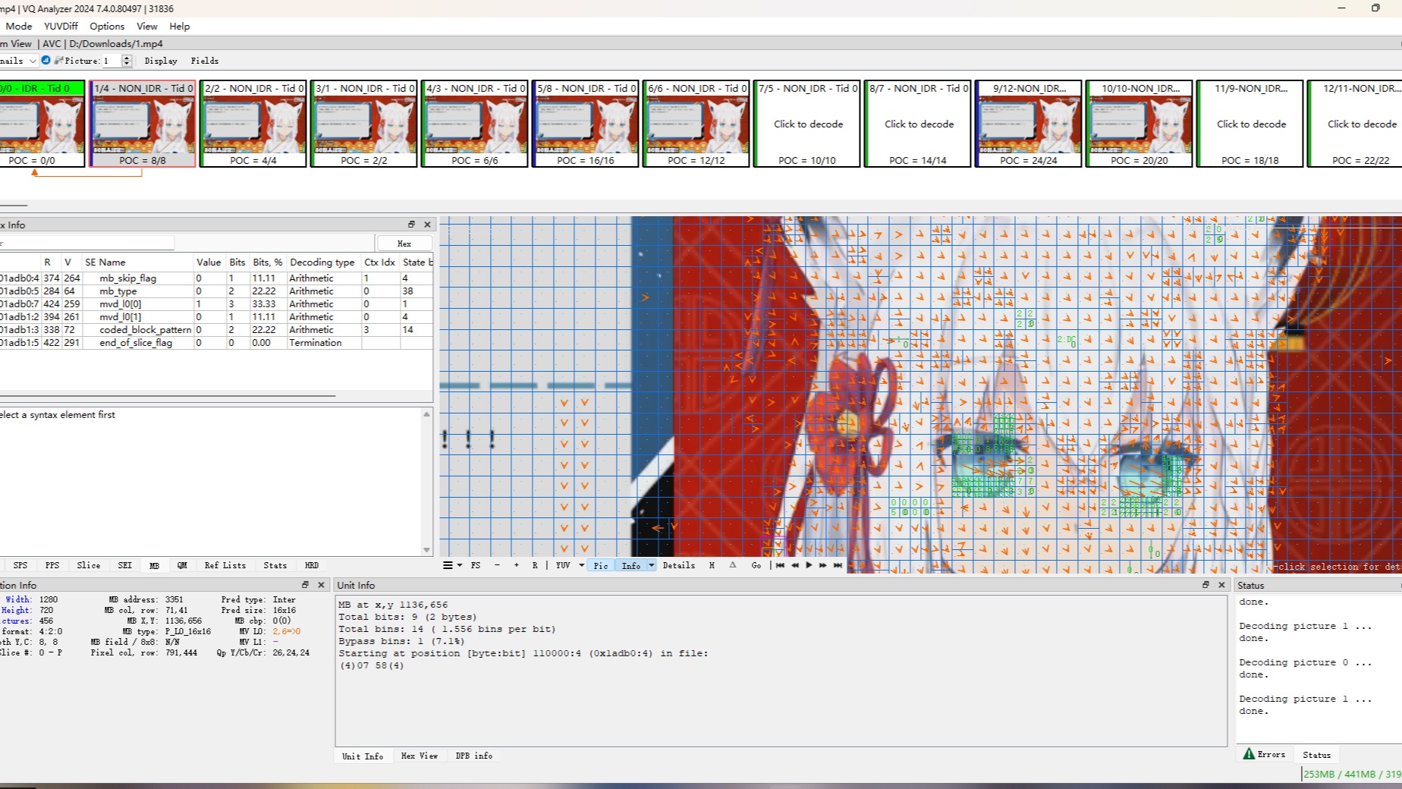Switch to the DPB info tab

tap(473, 756)
